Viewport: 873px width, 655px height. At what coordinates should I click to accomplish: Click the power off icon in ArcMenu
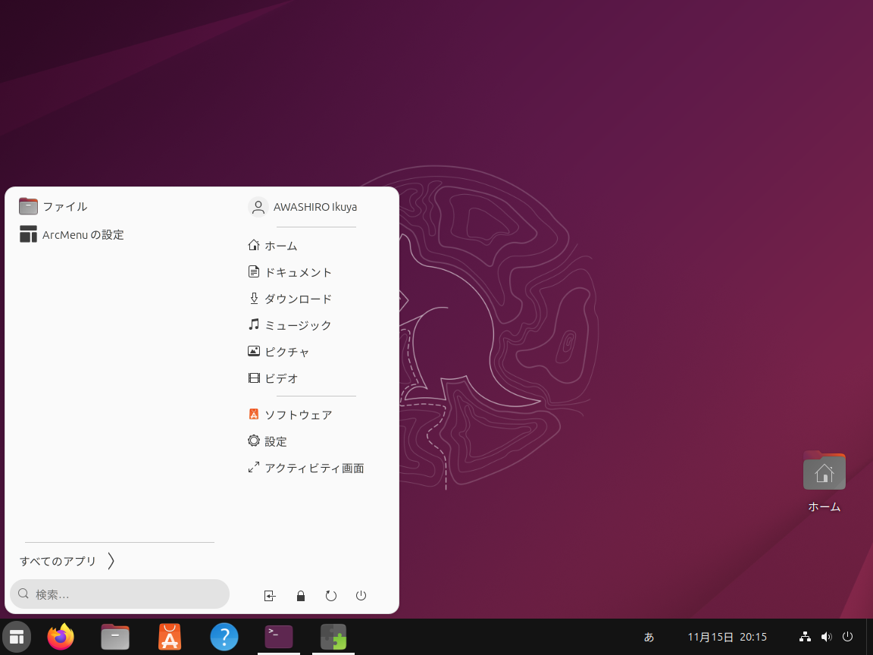[361, 596]
